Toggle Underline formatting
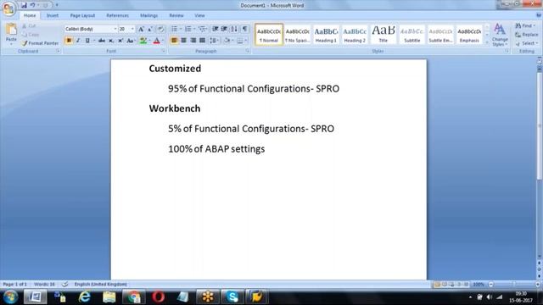The width and height of the screenshot is (543, 305). [87, 41]
